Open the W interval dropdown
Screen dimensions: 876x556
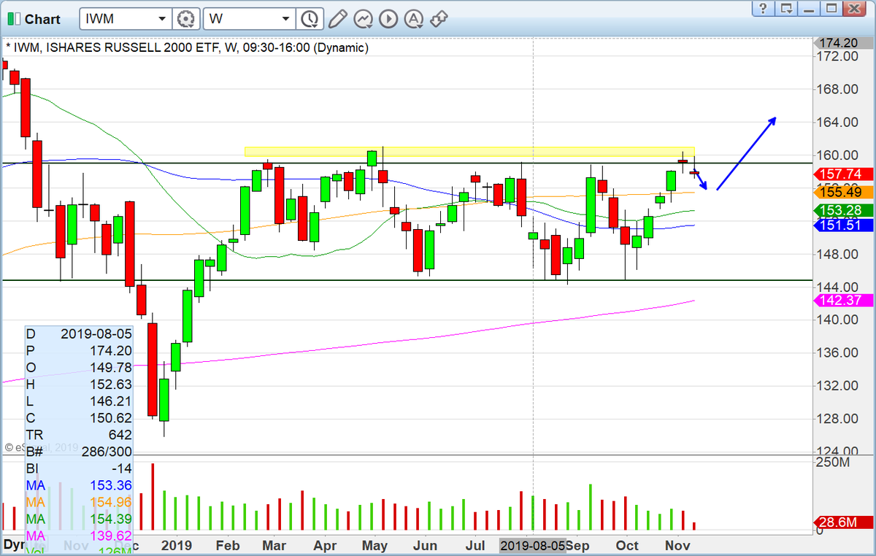(x=285, y=19)
